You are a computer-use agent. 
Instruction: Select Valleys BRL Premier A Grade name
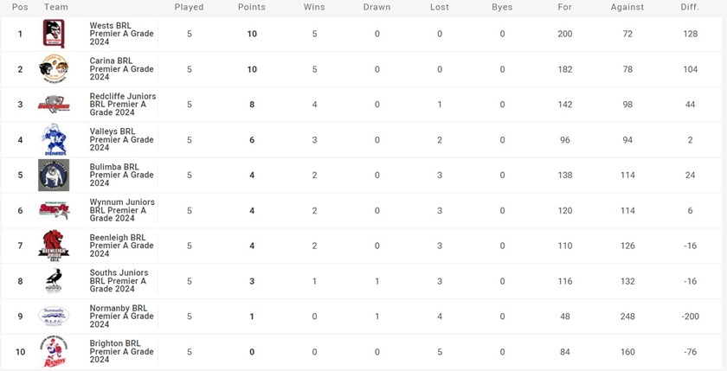[121, 140]
